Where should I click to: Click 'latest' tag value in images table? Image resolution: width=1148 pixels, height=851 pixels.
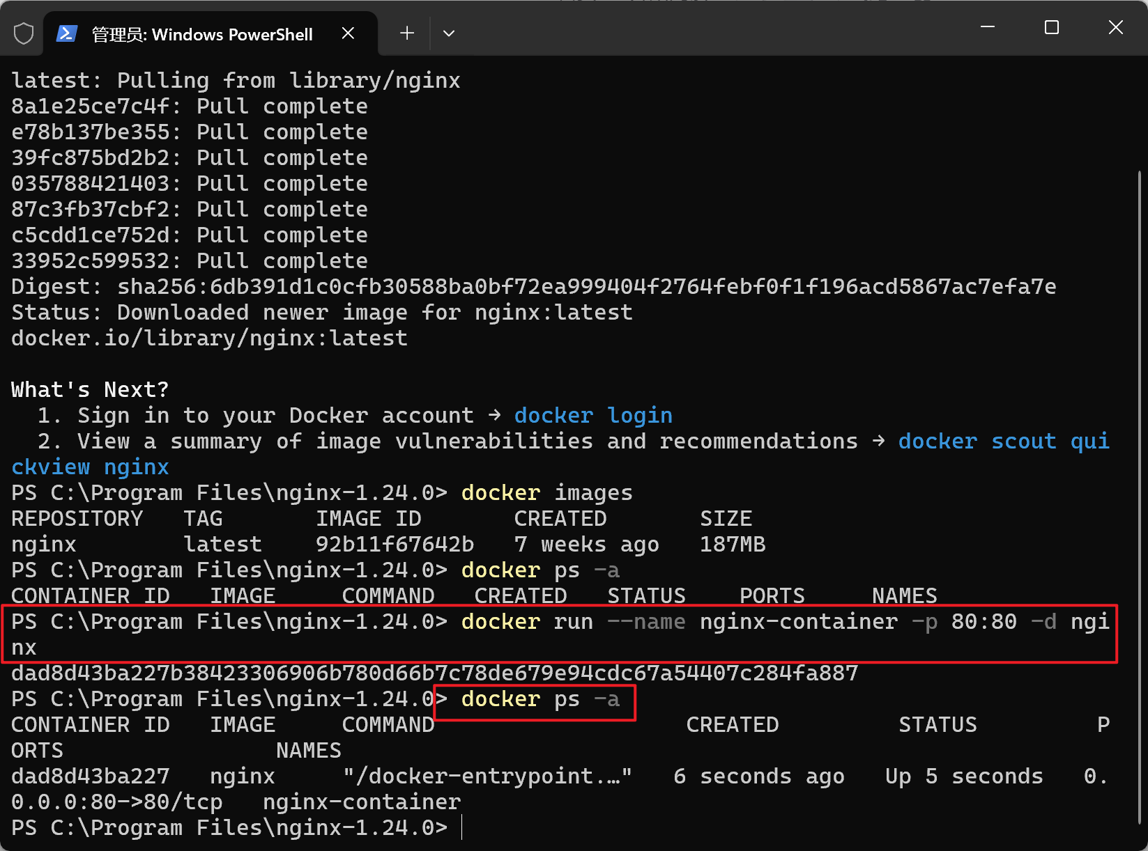(x=222, y=545)
